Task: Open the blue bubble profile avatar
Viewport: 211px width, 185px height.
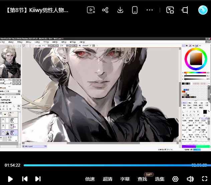Action: 203,10
